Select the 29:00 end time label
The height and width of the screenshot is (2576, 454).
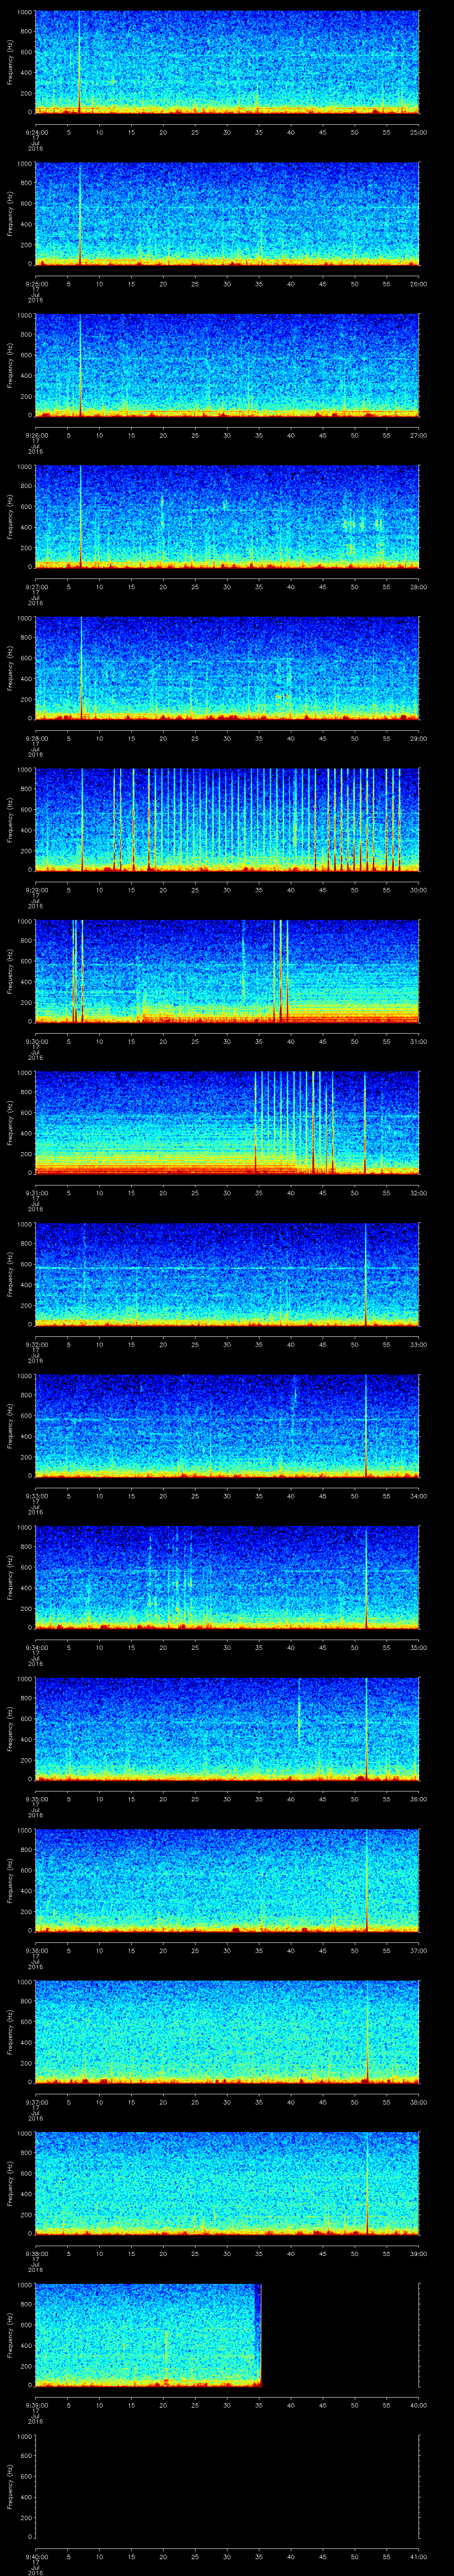coord(419,738)
